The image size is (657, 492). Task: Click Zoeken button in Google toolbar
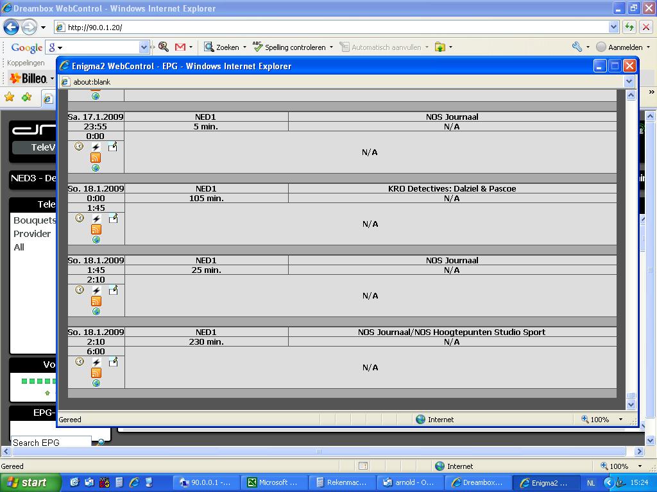(221, 47)
